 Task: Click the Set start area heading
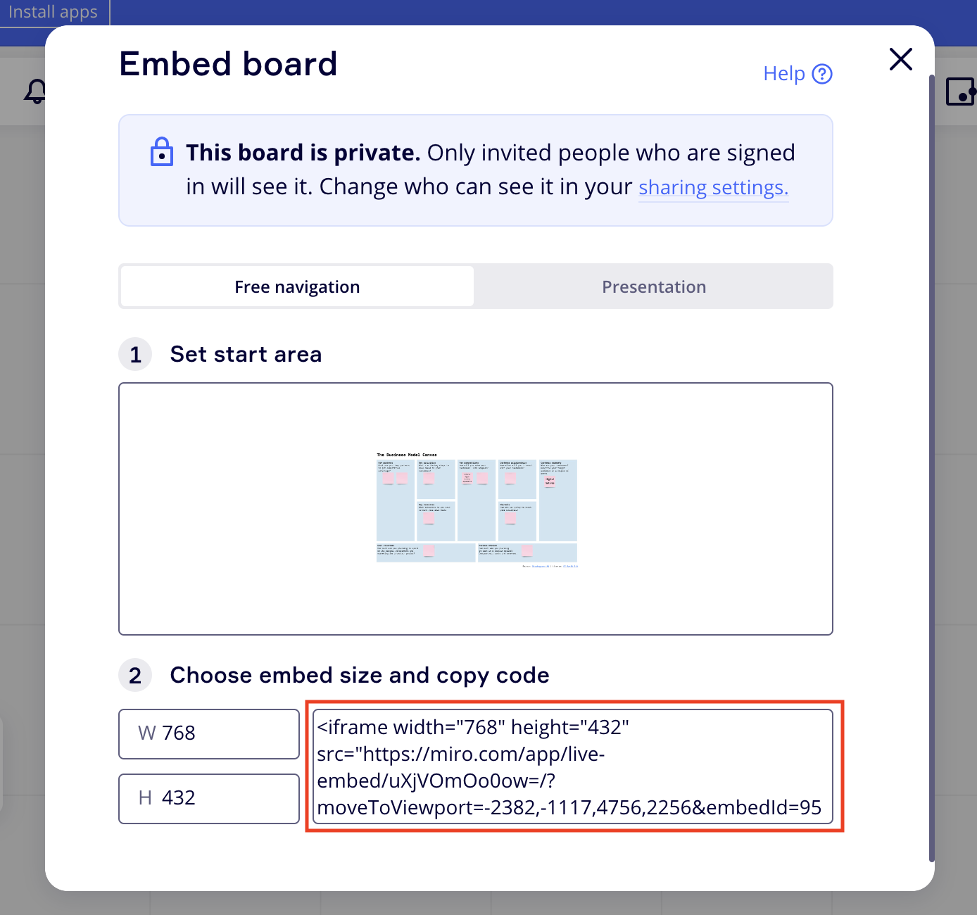pos(246,354)
